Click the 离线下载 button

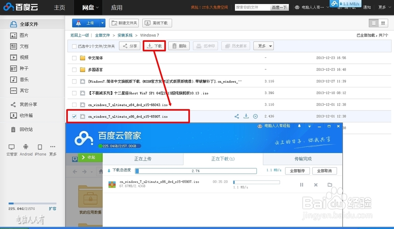click(x=157, y=23)
